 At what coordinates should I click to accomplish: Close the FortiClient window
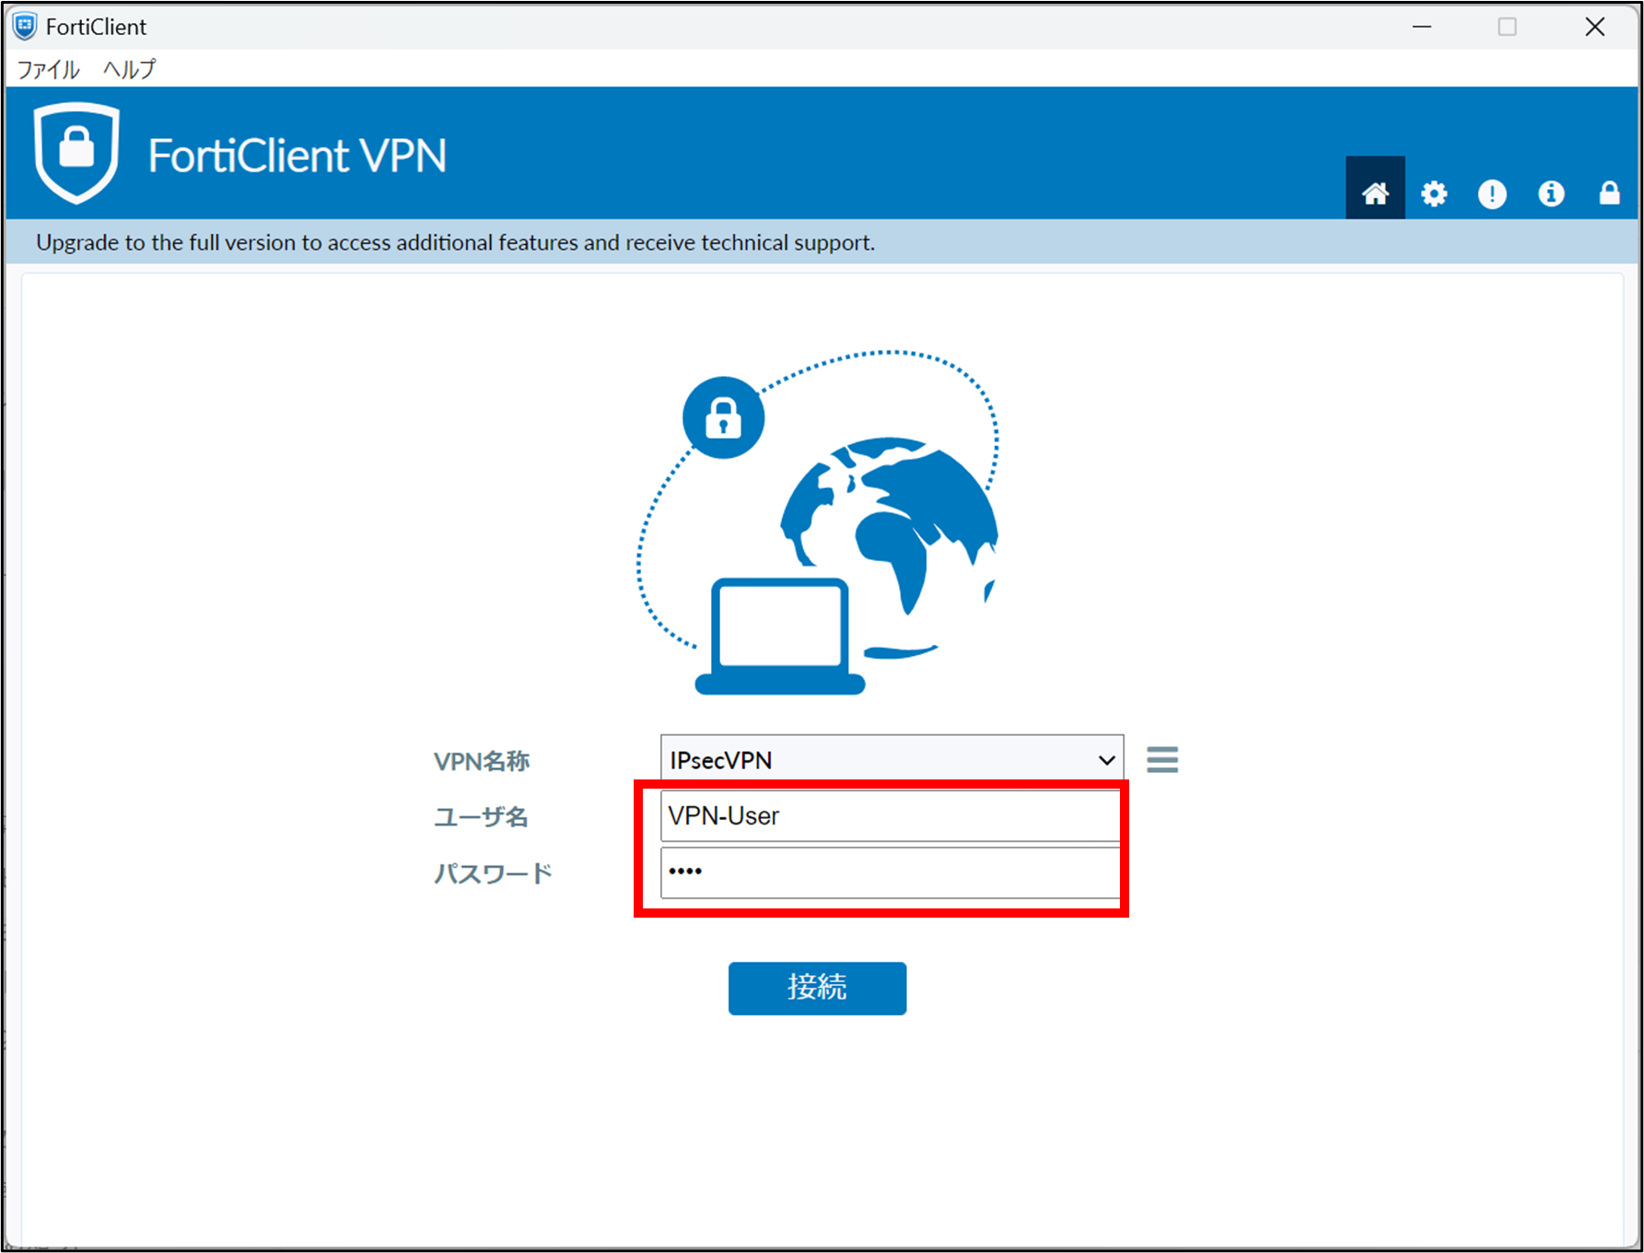coord(1594,27)
